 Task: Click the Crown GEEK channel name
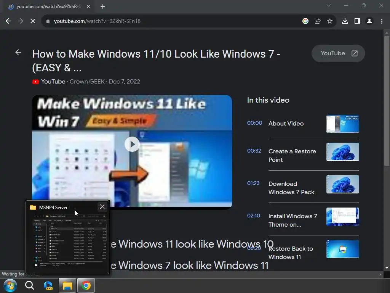pyautogui.click(x=87, y=82)
